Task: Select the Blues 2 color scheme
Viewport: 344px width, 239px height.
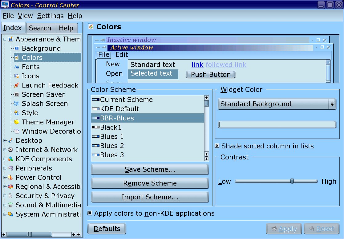Action: coord(148,146)
